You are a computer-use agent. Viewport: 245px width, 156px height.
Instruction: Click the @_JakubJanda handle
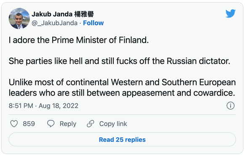tap(55, 23)
